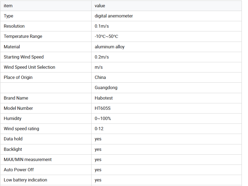Select the '-10℃~50℃' value cell
Image resolution: width=248 pixels, height=186 pixels.
pyautogui.click(x=106, y=37)
